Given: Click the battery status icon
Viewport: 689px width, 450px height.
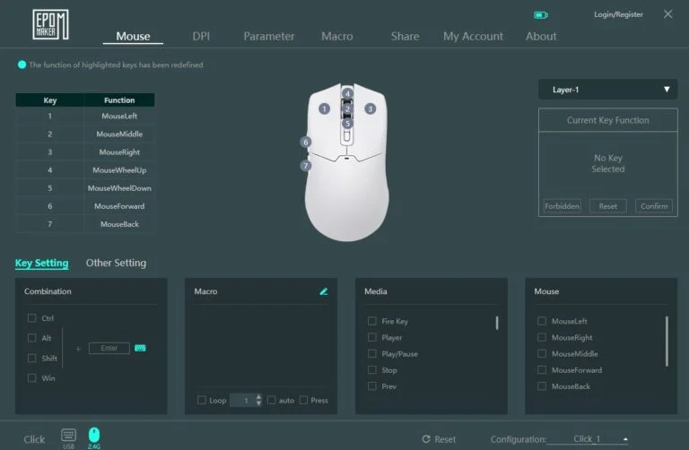Looking at the screenshot, I should [540, 15].
